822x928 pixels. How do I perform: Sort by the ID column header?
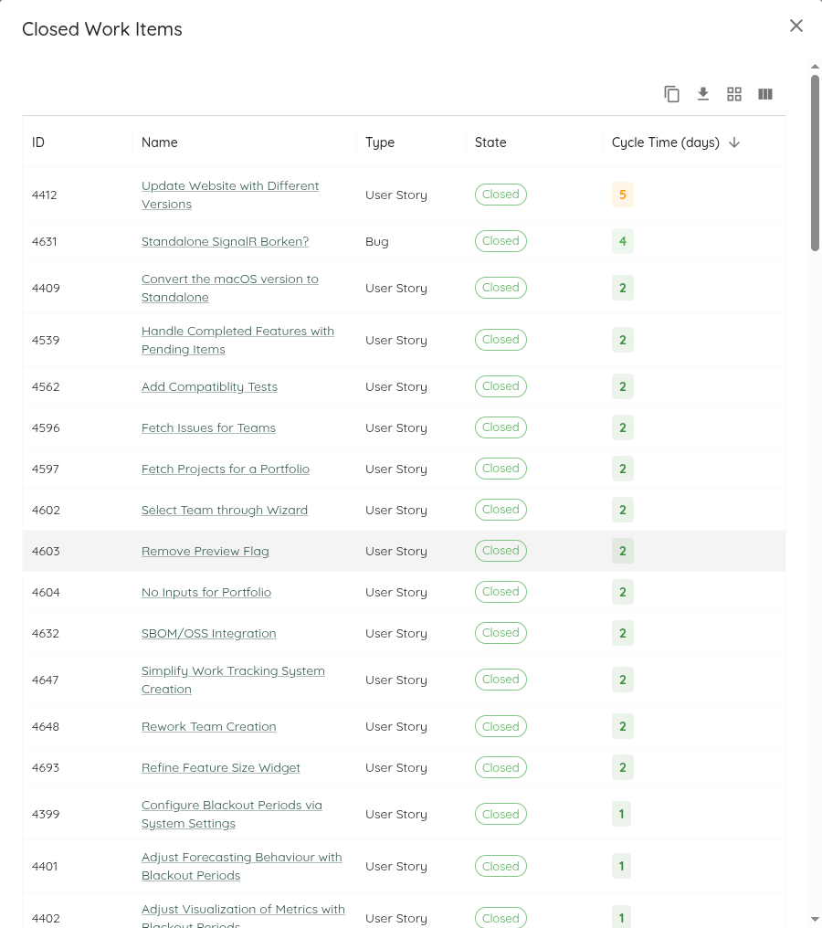click(x=38, y=142)
